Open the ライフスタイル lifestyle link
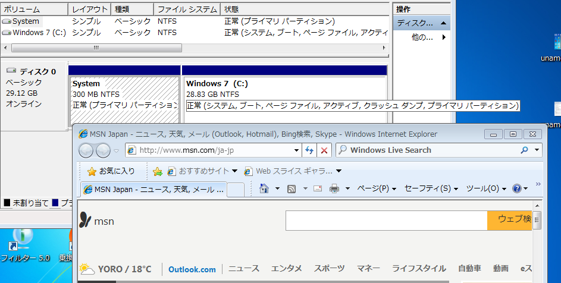The height and width of the screenshot is (283, 561). tap(419, 269)
